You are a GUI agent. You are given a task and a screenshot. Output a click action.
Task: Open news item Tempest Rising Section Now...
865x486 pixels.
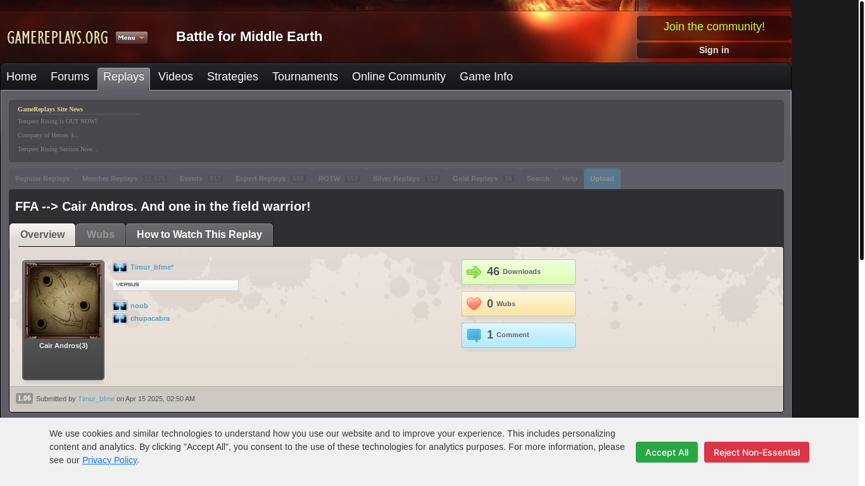pyautogui.click(x=58, y=149)
